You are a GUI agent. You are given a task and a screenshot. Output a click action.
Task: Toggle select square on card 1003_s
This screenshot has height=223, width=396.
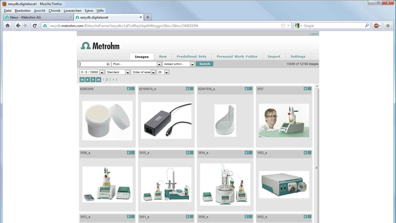(309, 152)
